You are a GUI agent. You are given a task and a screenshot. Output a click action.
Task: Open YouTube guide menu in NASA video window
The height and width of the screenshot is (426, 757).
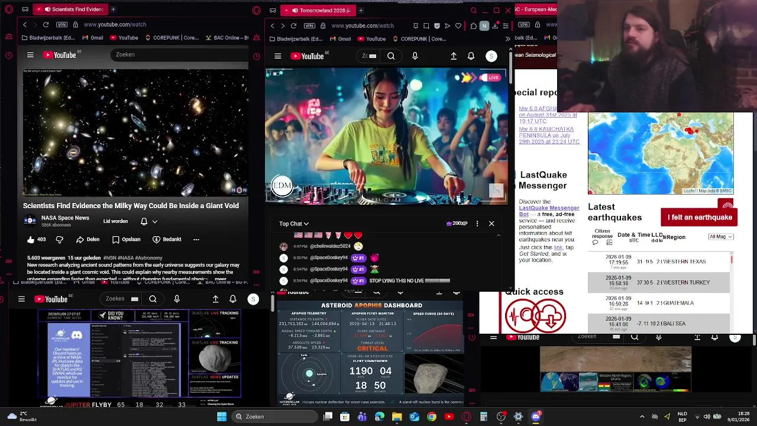tap(30, 55)
